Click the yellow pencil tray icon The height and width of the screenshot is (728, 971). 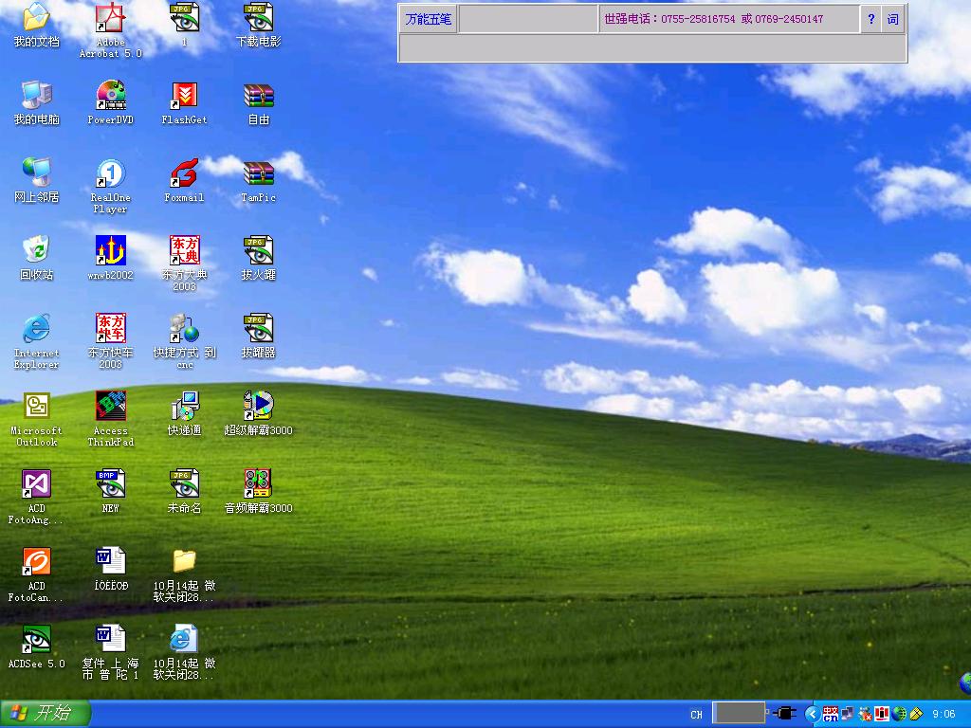tap(916, 715)
